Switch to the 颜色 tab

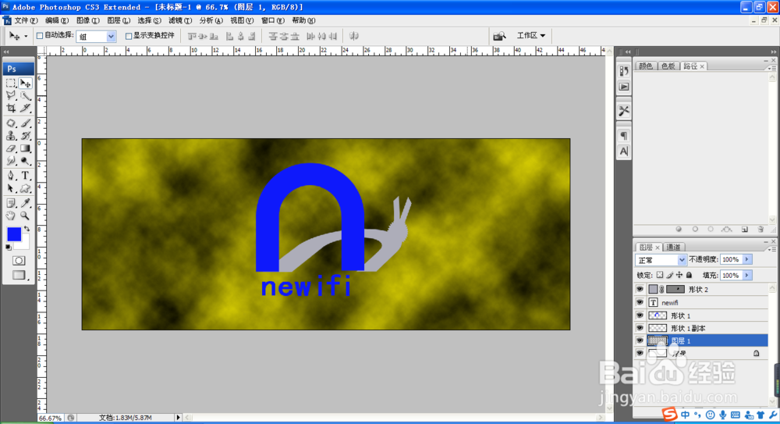point(646,66)
